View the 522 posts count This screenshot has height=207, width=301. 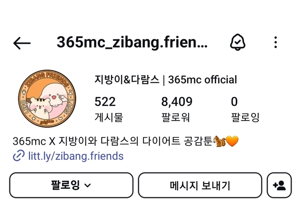point(109,109)
